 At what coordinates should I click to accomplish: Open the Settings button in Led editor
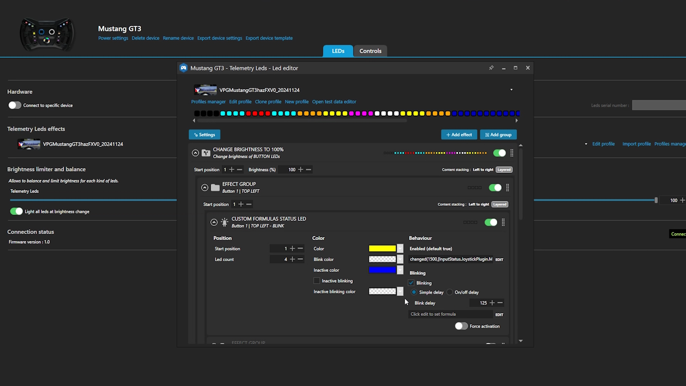click(x=204, y=135)
